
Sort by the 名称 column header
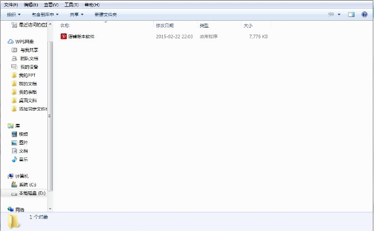click(65, 25)
